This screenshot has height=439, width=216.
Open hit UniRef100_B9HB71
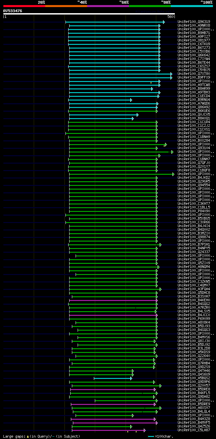click(194, 33)
